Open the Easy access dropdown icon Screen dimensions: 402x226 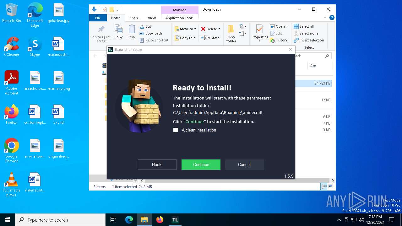(x=242, y=33)
